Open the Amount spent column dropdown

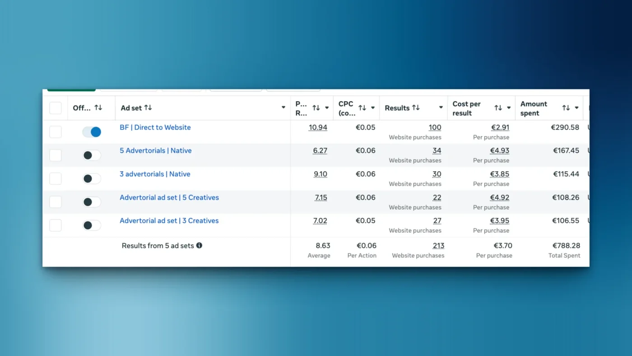coord(576,108)
